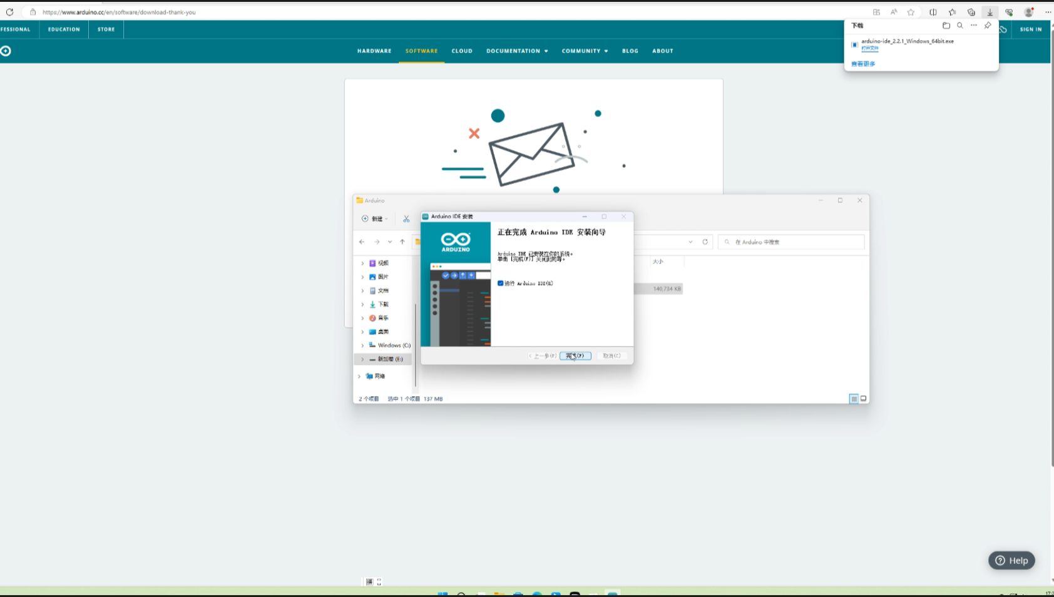Open the New dropdown in Explorer
This screenshot has height=597, width=1054.
(375, 219)
